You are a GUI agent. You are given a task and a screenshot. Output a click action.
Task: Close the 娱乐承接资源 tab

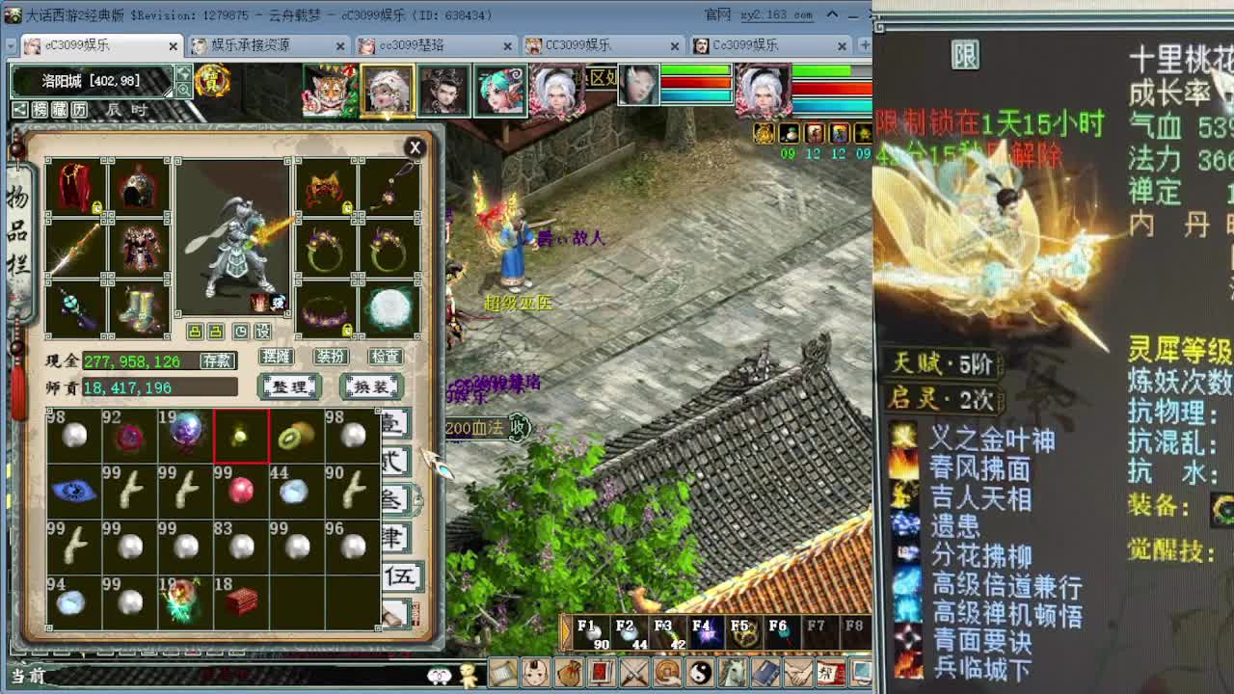pos(340,46)
